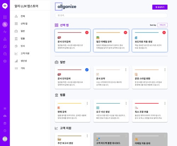The height and width of the screenshot is (146, 177).
Task: Open three-dot menu on 판례 검색 card
Action: (87, 103)
